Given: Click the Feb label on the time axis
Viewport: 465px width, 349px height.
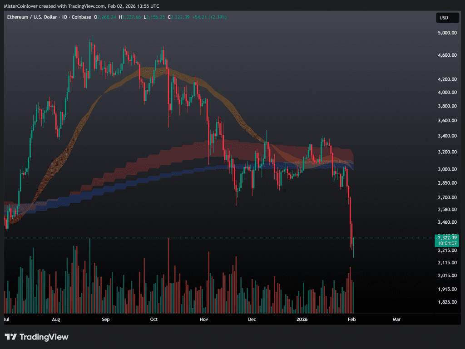Looking at the screenshot, I should [x=351, y=320].
